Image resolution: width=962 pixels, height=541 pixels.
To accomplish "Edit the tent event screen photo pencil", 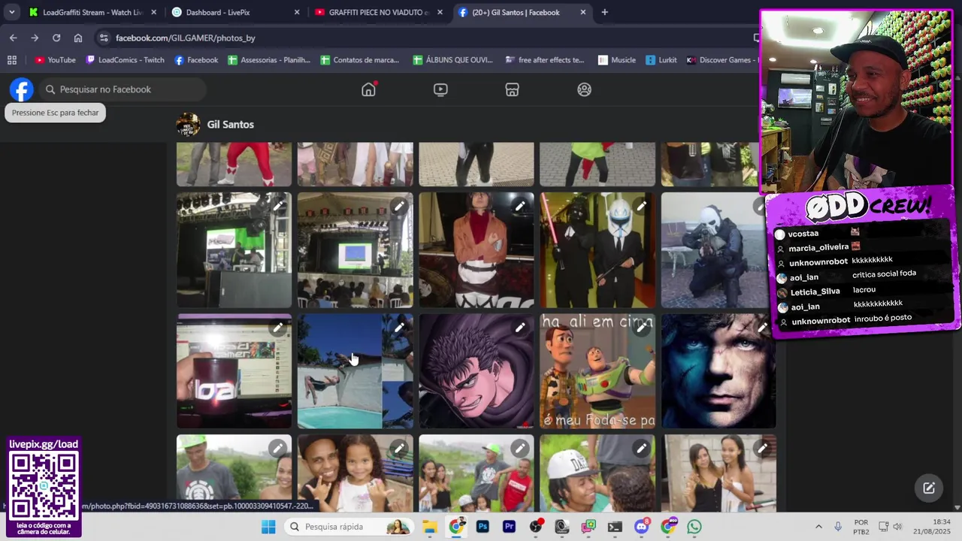I will 399,206.
